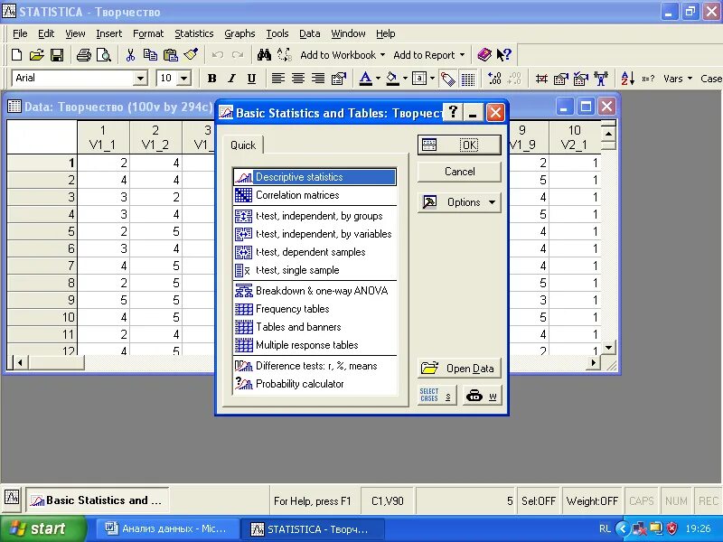Click the font color A icon

click(x=366, y=79)
